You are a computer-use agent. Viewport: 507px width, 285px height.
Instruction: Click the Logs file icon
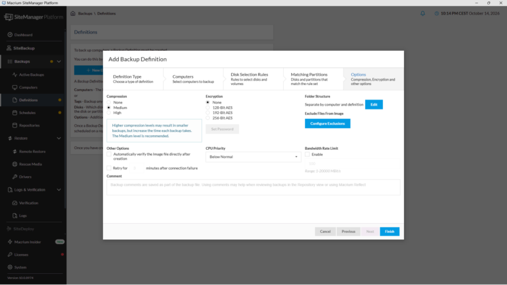(15, 216)
